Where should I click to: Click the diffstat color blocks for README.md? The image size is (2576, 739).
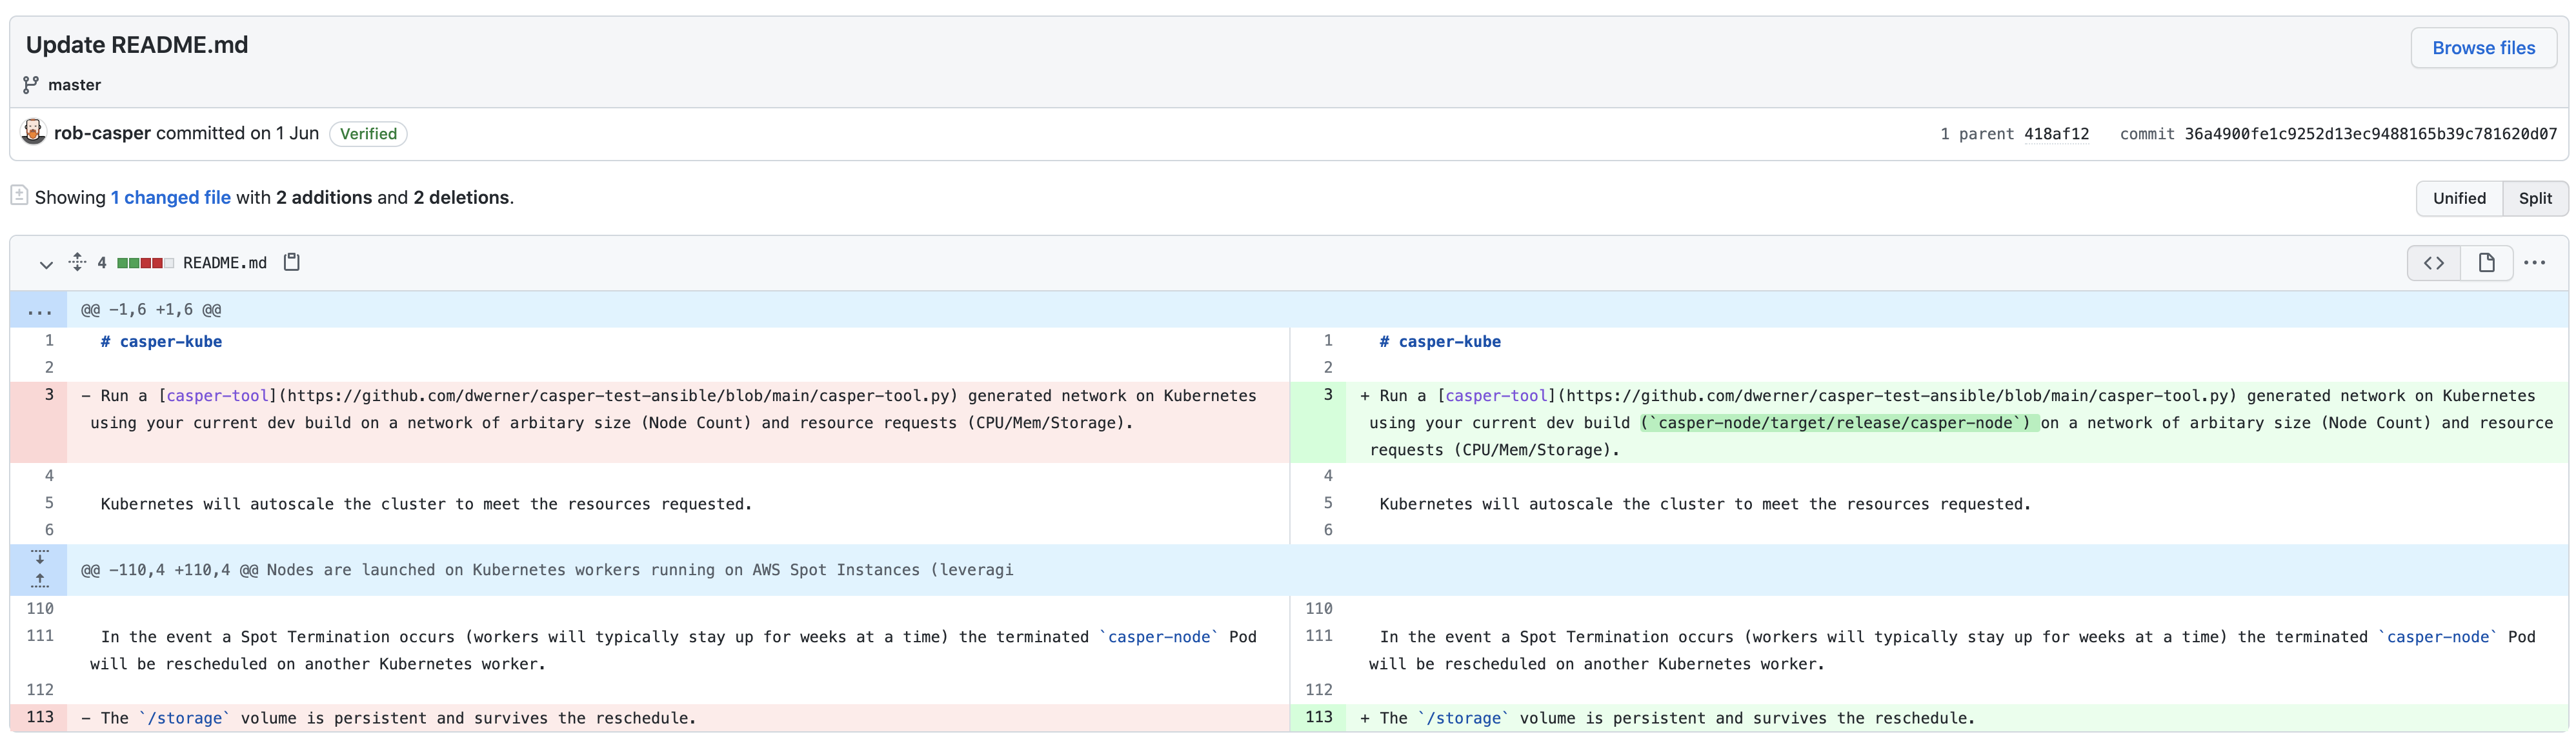coord(145,262)
